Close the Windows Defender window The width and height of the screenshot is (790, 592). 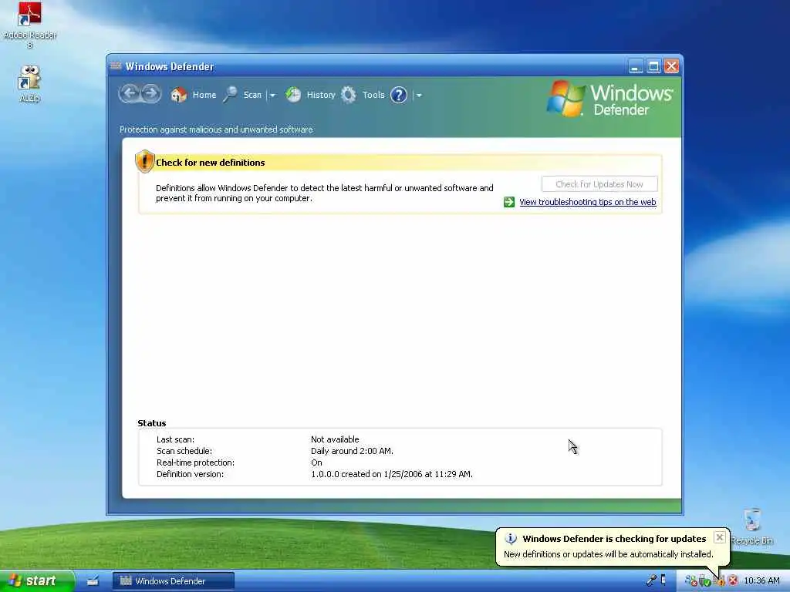(x=671, y=66)
